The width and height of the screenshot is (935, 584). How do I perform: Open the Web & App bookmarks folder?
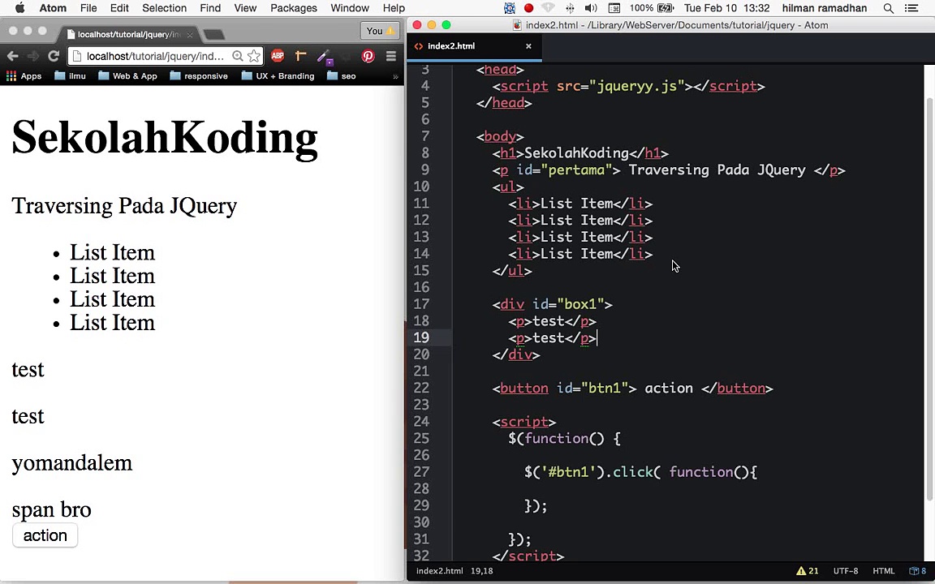pos(127,75)
